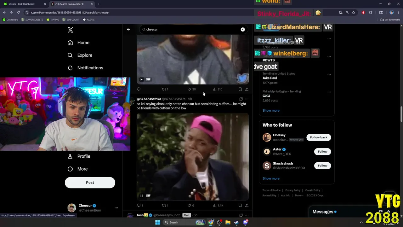
Task: Open Privacy Policy link
Action: [293, 190]
